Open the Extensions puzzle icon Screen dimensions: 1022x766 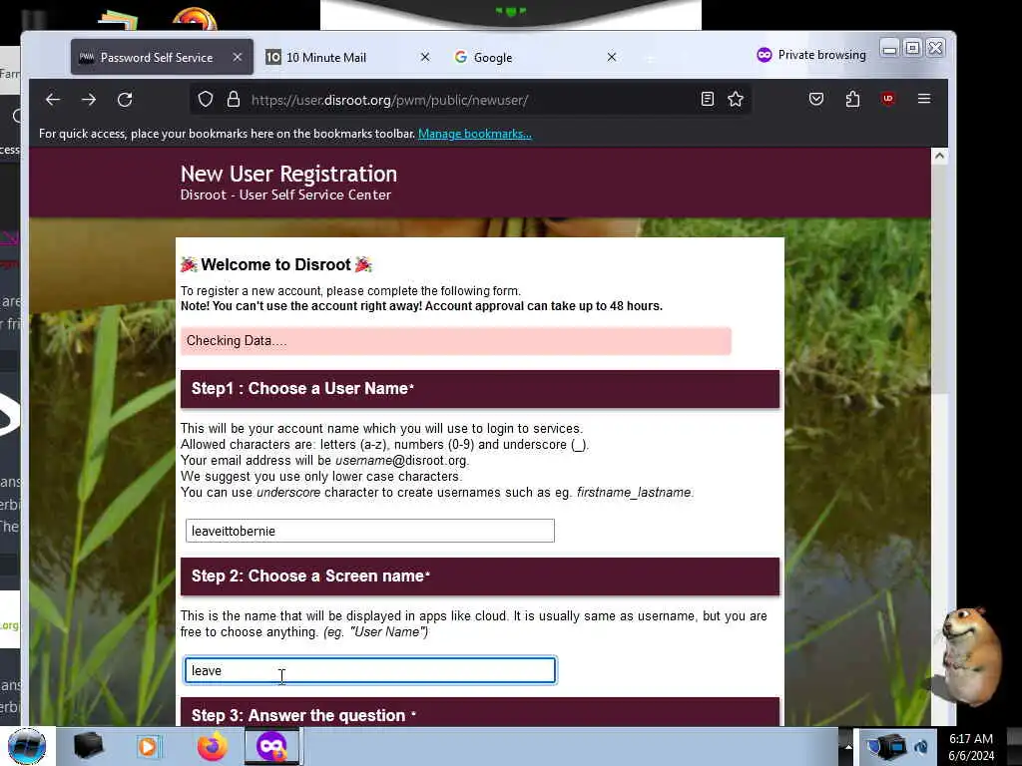point(852,99)
